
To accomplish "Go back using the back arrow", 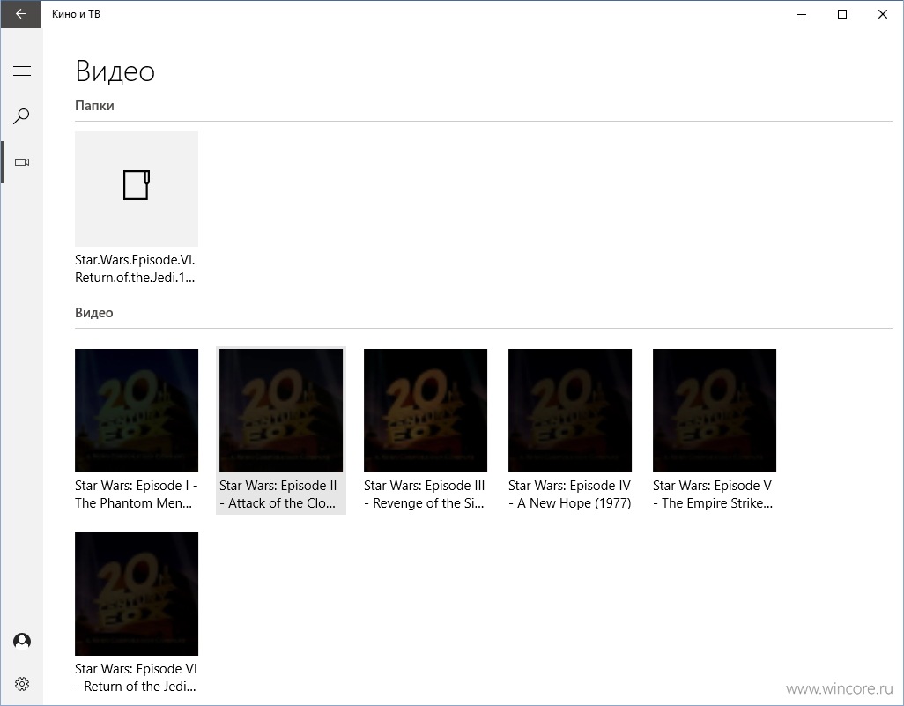I will [21, 14].
